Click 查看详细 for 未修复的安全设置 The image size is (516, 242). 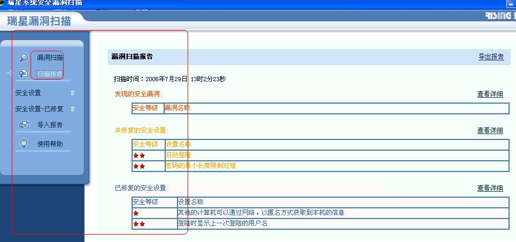(x=490, y=130)
